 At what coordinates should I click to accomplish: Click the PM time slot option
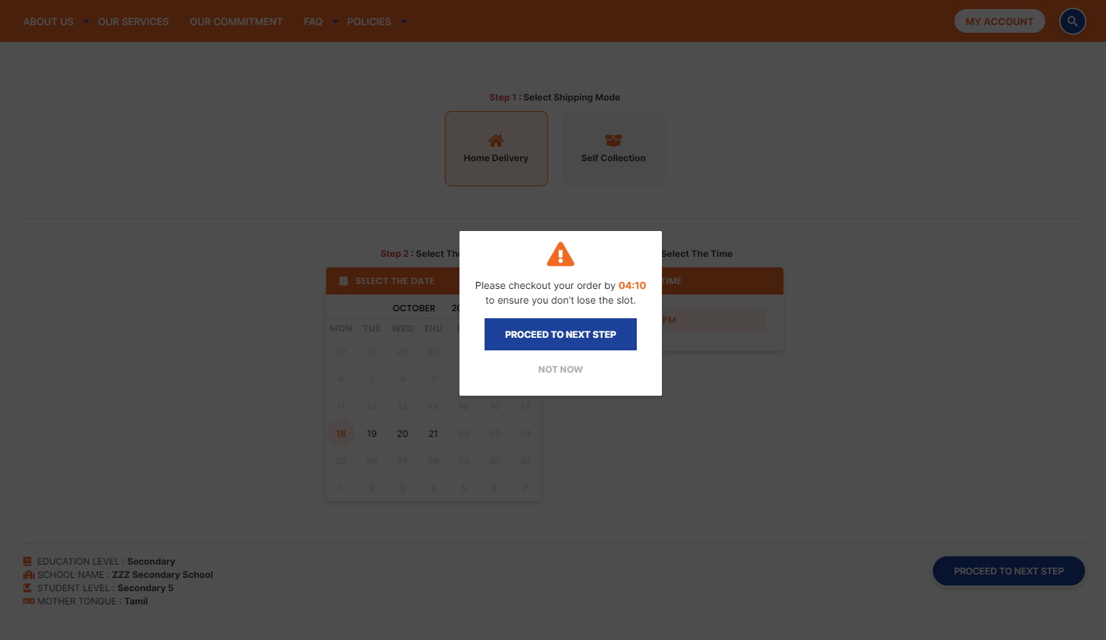pos(712,320)
